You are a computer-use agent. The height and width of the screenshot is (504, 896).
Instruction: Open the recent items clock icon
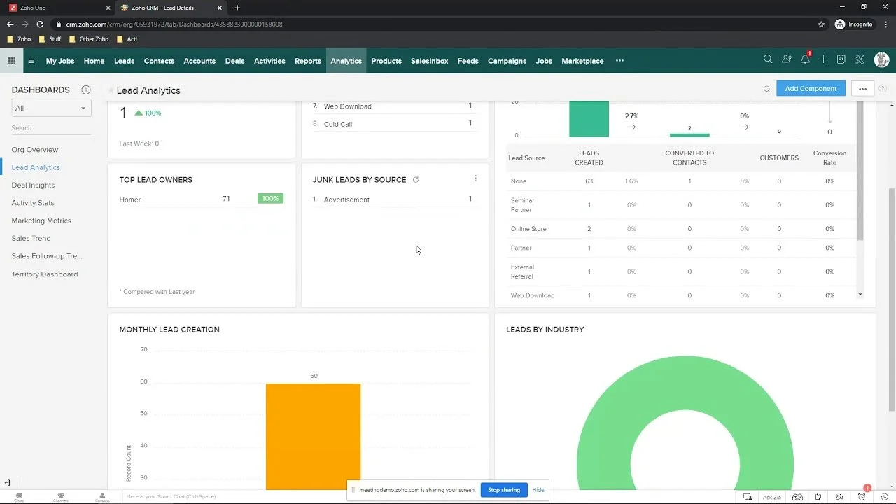tap(885, 497)
